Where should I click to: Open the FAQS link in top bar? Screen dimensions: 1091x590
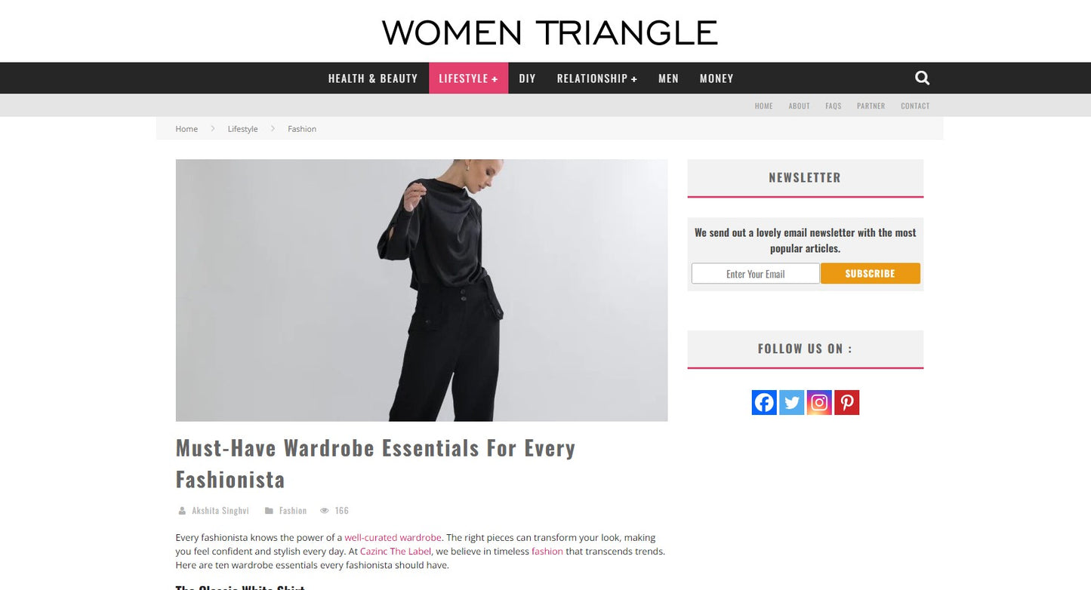click(x=833, y=106)
